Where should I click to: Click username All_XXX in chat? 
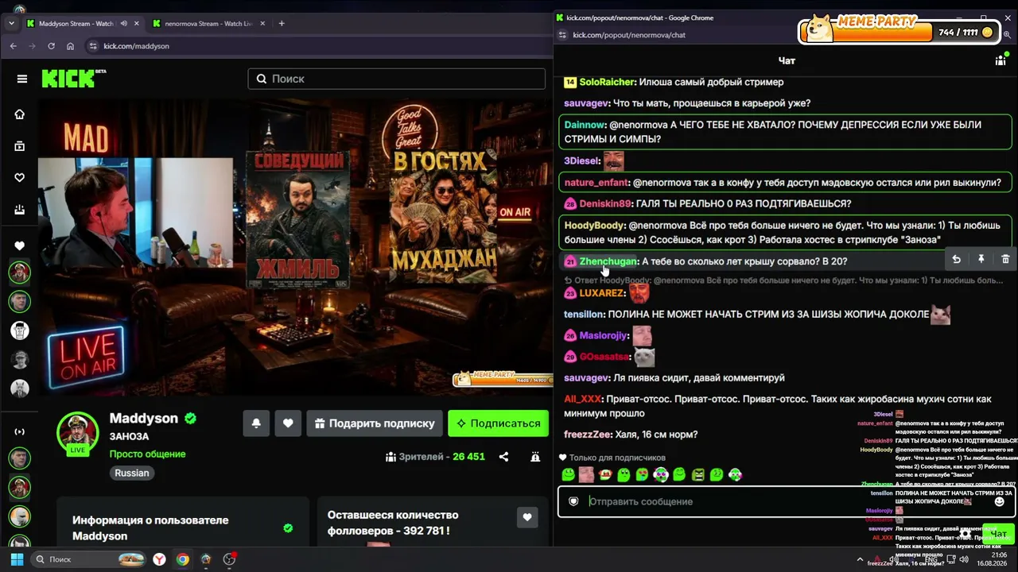(583, 399)
